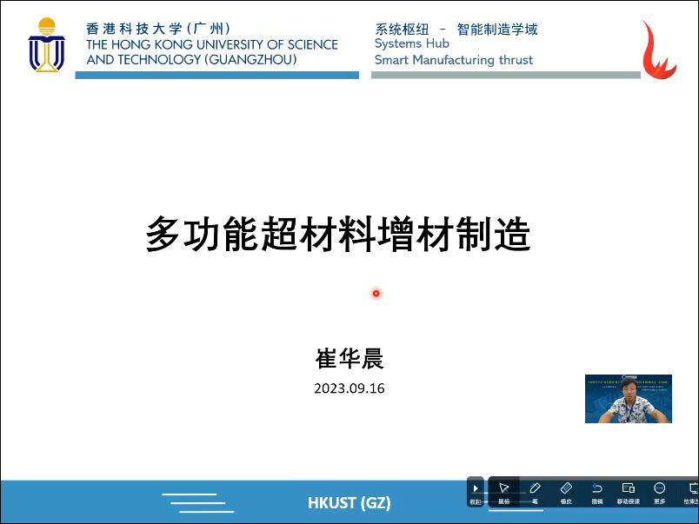
Task: Select the Pen (笔) annotation tool
Action: point(535,490)
